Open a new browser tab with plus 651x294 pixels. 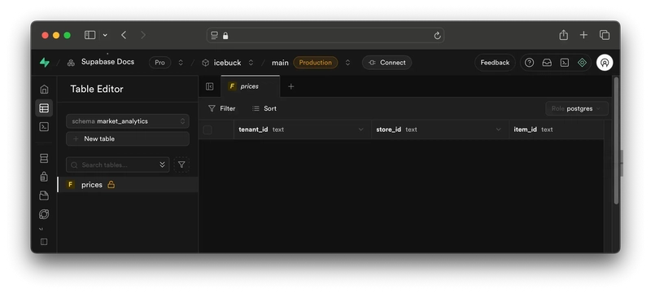click(x=583, y=35)
